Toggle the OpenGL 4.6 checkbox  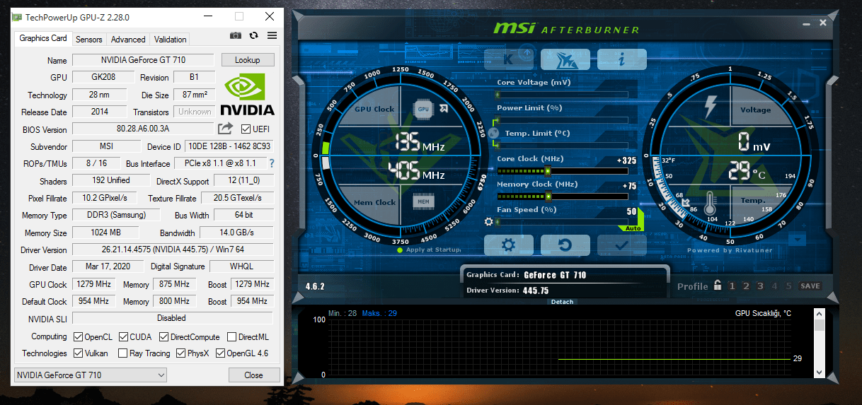tap(220, 353)
